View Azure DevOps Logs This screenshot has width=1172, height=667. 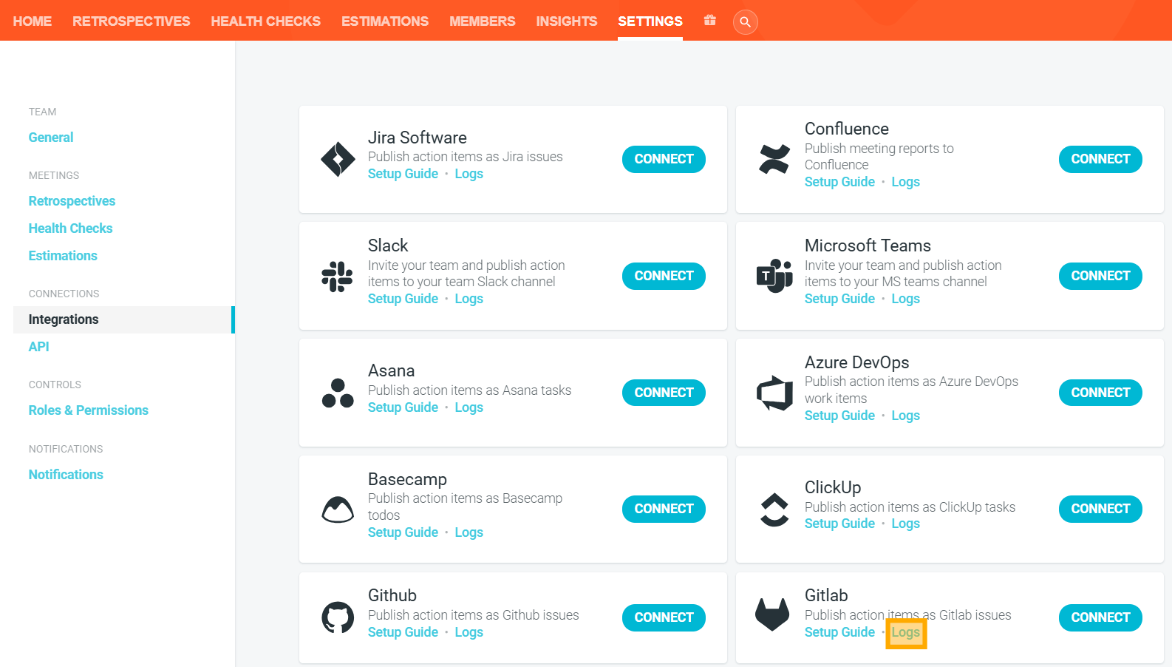tap(905, 416)
